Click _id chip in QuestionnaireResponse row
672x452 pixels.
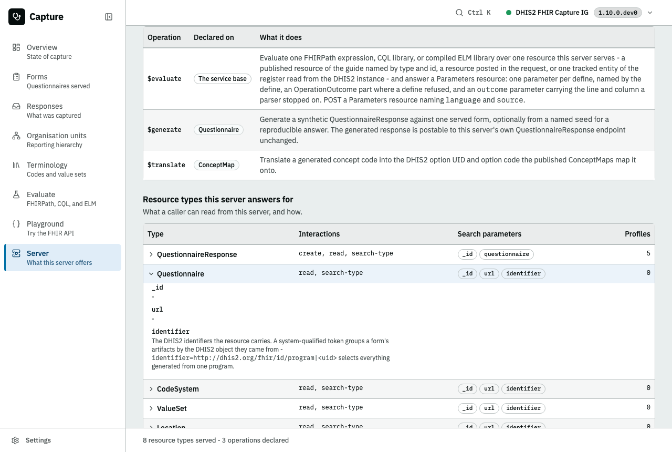click(x=467, y=254)
